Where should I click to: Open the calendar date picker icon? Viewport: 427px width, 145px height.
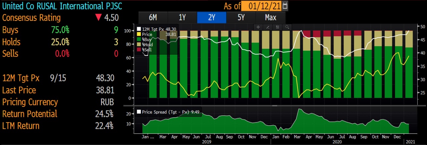click(x=285, y=6)
